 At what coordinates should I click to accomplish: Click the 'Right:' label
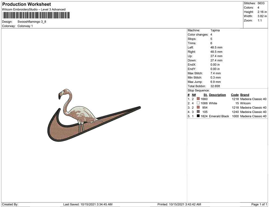coord(192,52)
